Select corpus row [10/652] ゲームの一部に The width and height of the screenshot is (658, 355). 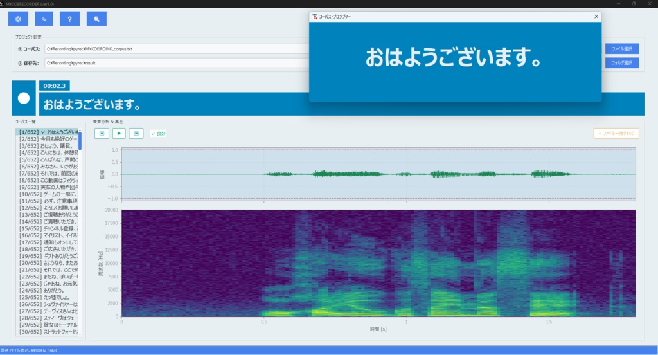tap(47, 194)
